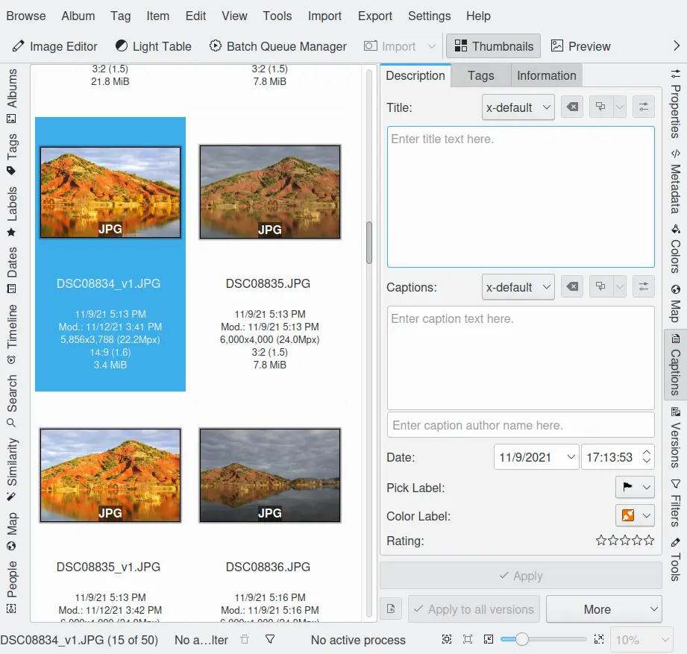The image size is (687, 654).
Task: Toggle the filter funnel in the status bar
Action: point(270,640)
